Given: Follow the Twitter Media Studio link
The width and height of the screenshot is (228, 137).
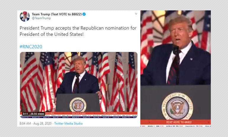Looking at the screenshot, I should click(68, 123).
